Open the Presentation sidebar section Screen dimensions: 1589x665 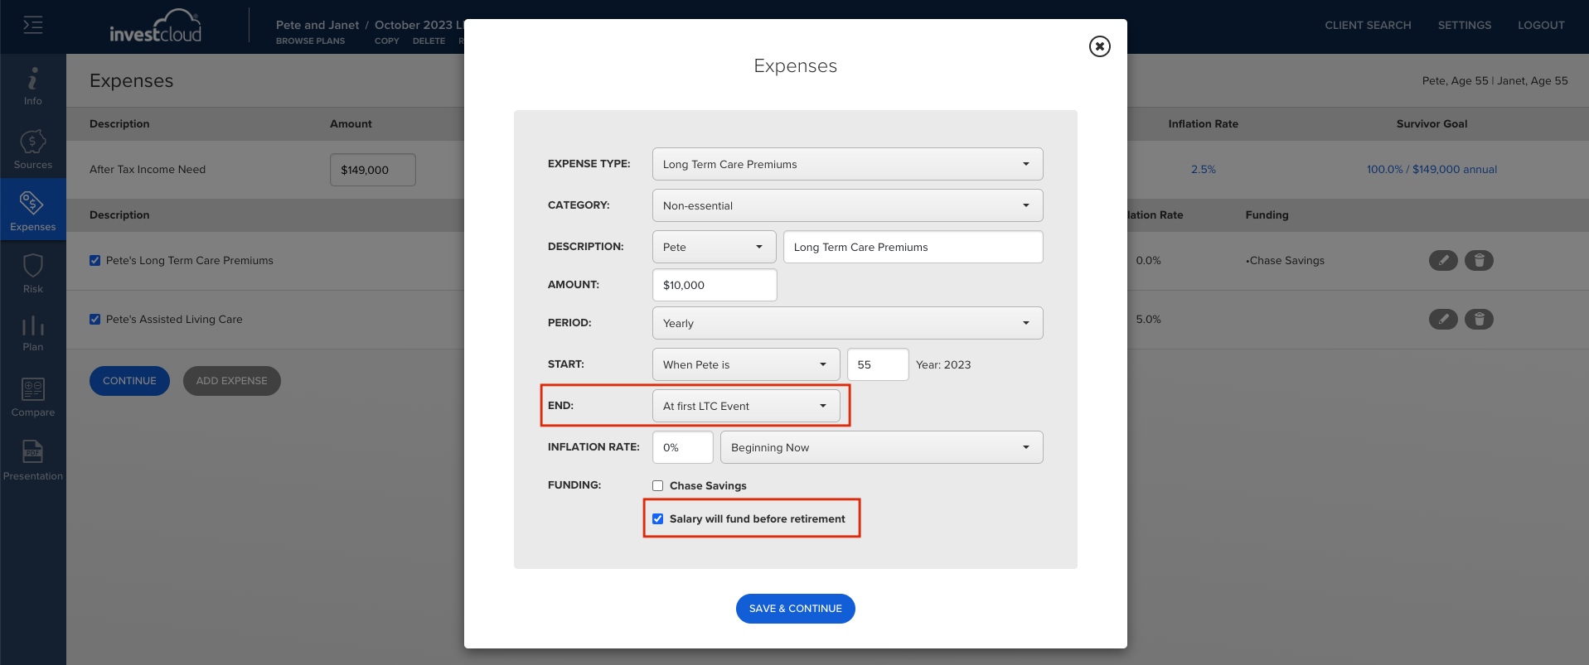tap(32, 460)
